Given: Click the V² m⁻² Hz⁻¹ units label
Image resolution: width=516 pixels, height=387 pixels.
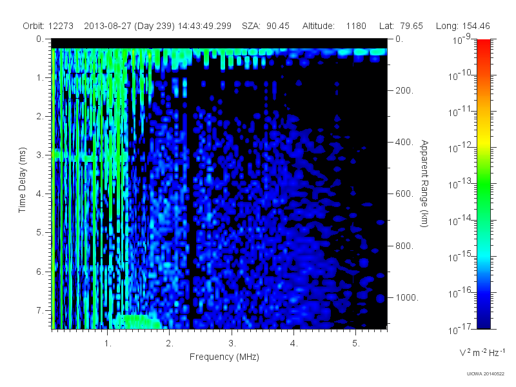Looking at the screenshot, I should pos(482,352).
